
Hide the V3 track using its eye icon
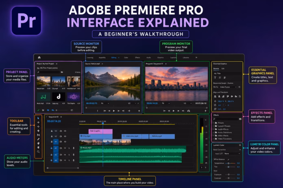click(65, 131)
